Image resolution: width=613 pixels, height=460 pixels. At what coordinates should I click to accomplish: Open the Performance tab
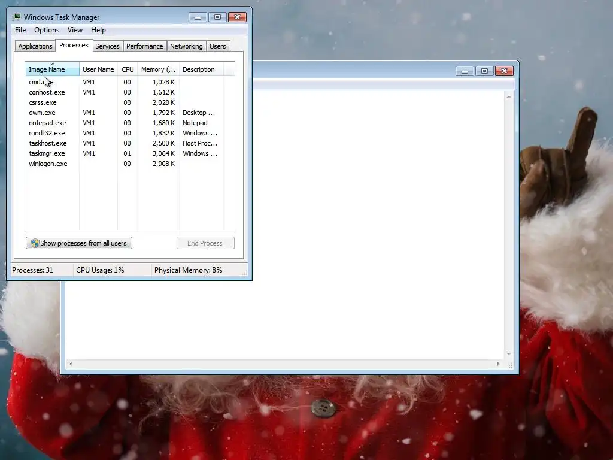[144, 46]
